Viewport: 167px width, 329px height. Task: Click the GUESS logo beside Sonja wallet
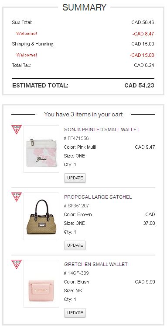17,129
